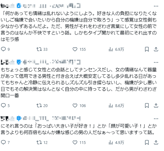Bookmark the second tweet
Image resolution: width=164 pixels, height=151 pixels.
click(147, 105)
